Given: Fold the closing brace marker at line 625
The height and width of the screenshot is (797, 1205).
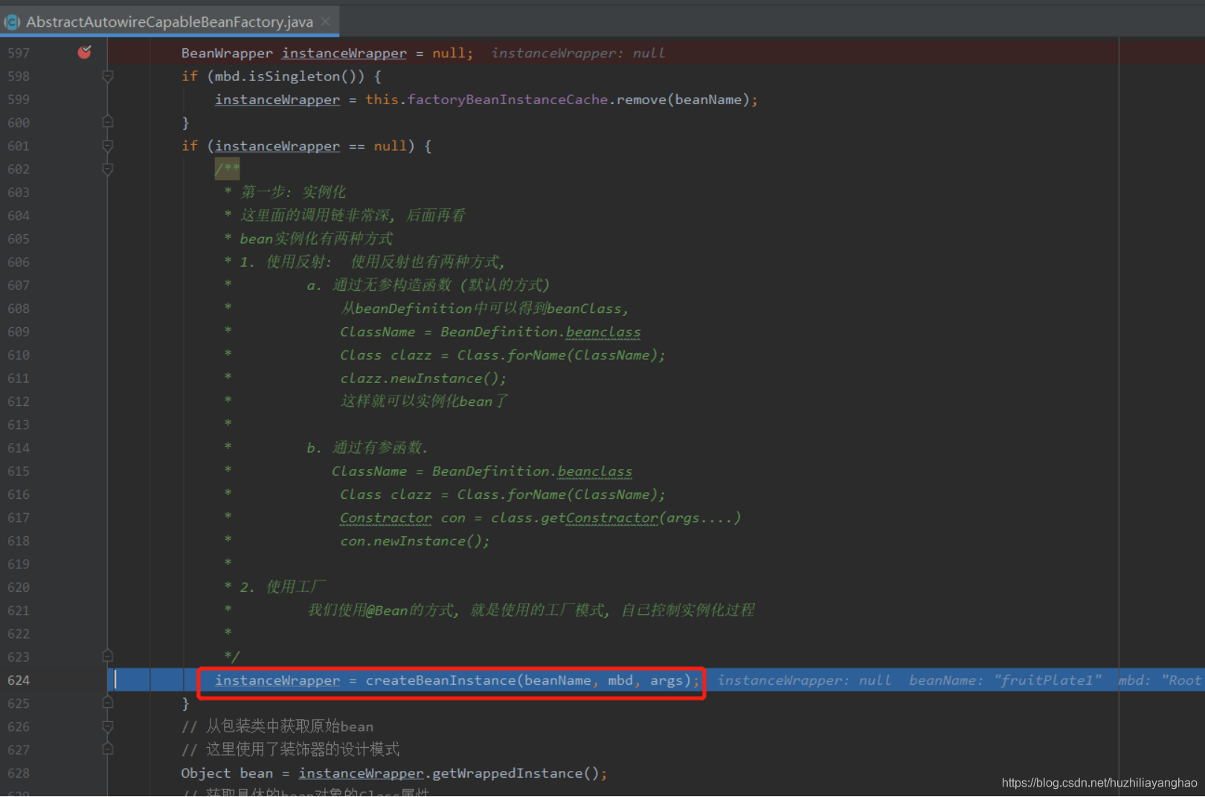Looking at the screenshot, I should (107, 703).
